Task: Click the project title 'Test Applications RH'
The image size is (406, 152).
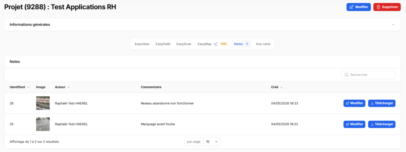Action: point(83,7)
